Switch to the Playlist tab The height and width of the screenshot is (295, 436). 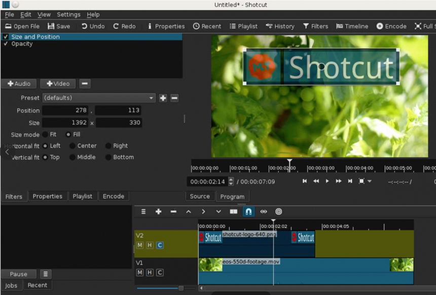click(83, 196)
